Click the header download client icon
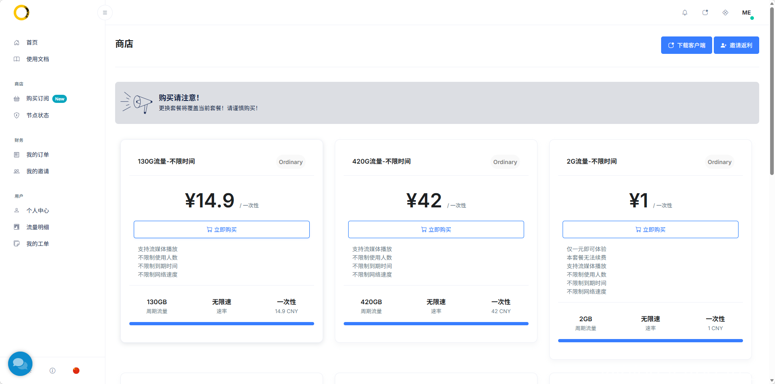This screenshot has width=775, height=384. click(705, 13)
